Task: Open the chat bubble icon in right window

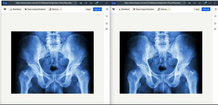Action: point(215,3)
